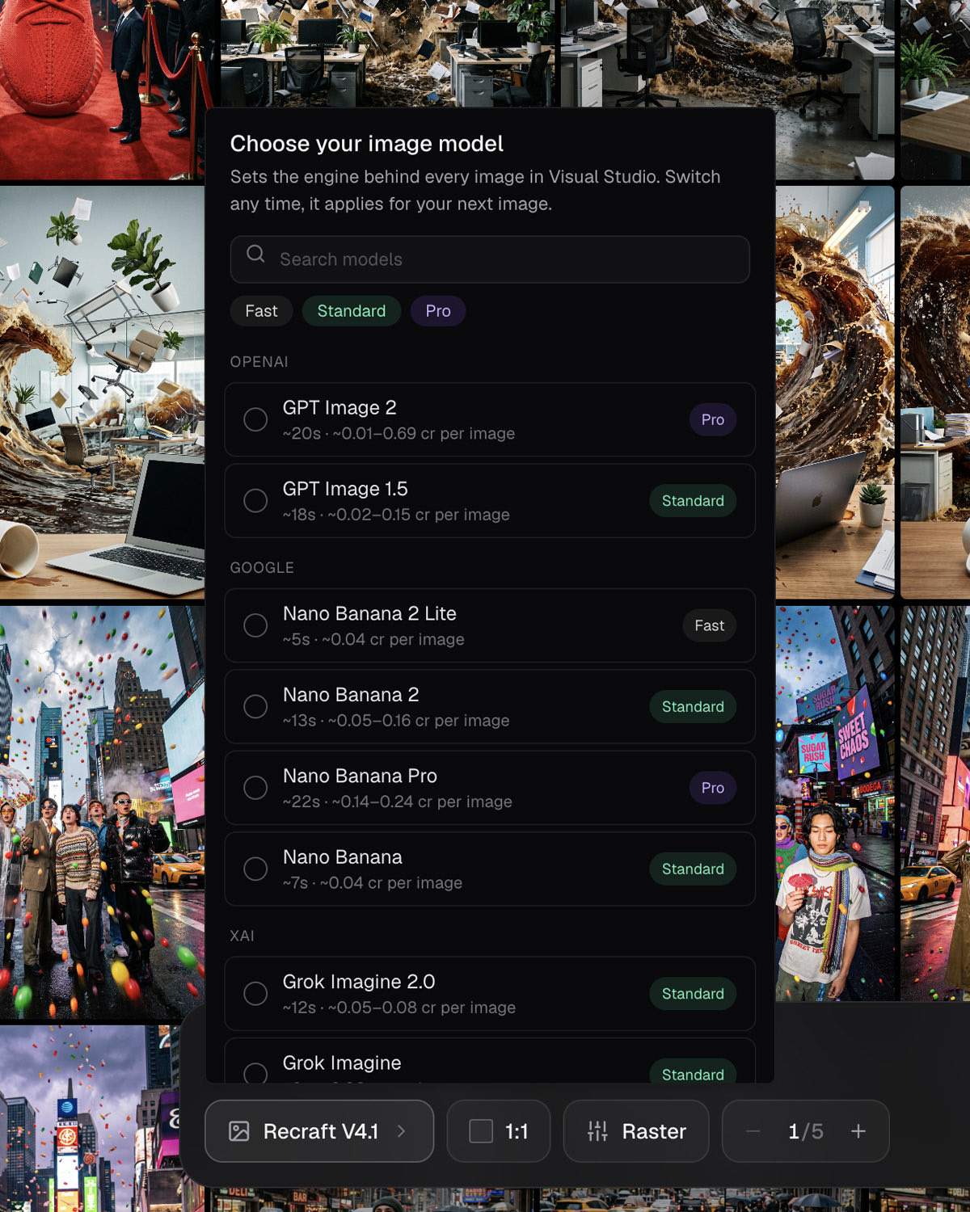Screen dimensions: 970x1212
Task: Filter models by Pro tag
Action: point(438,311)
